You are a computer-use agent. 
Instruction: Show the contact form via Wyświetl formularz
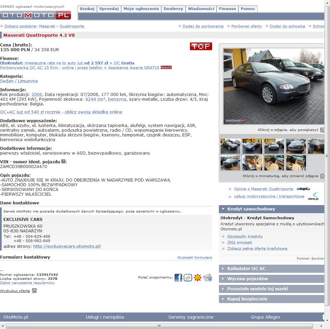(x=195, y=257)
